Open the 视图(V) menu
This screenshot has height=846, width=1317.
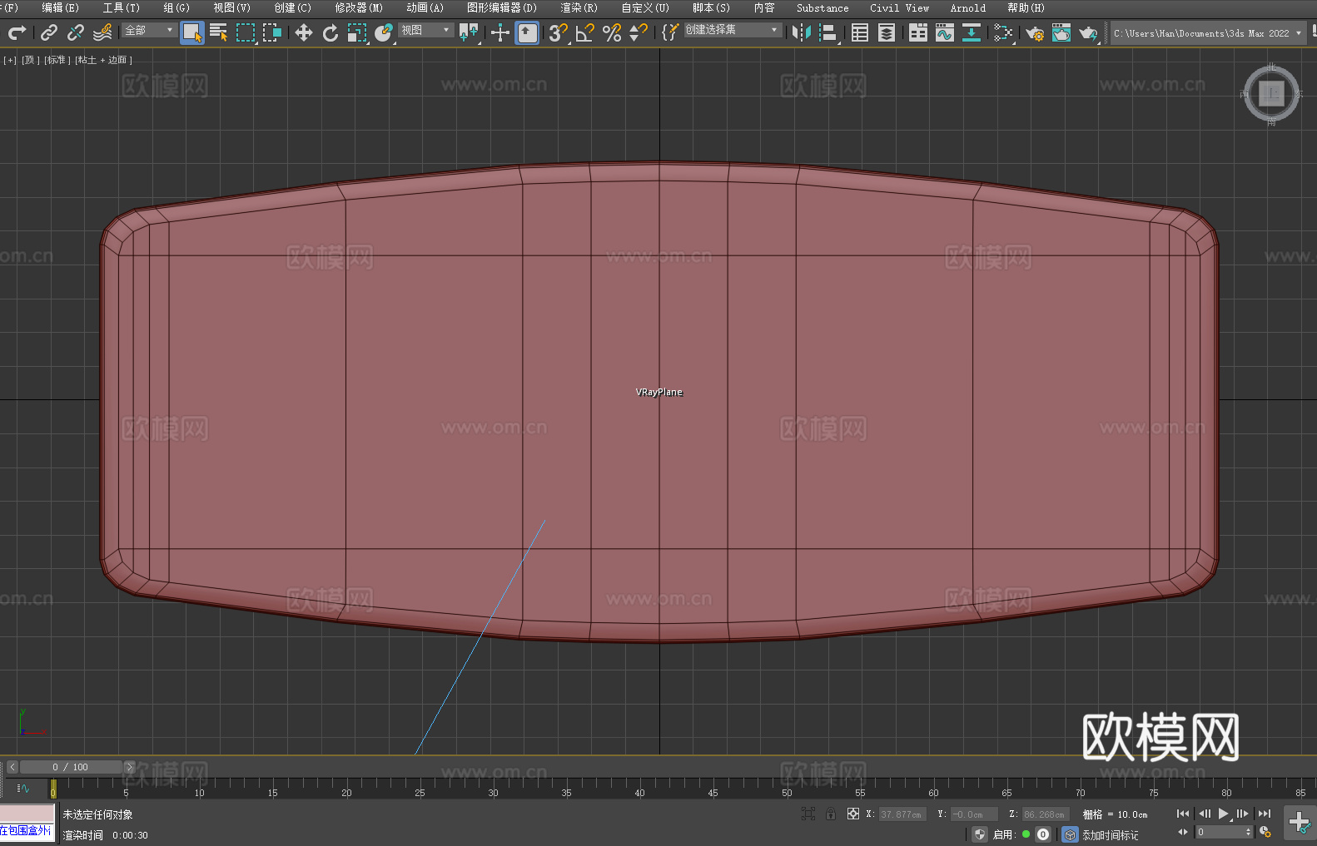click(x=232, y=8)
